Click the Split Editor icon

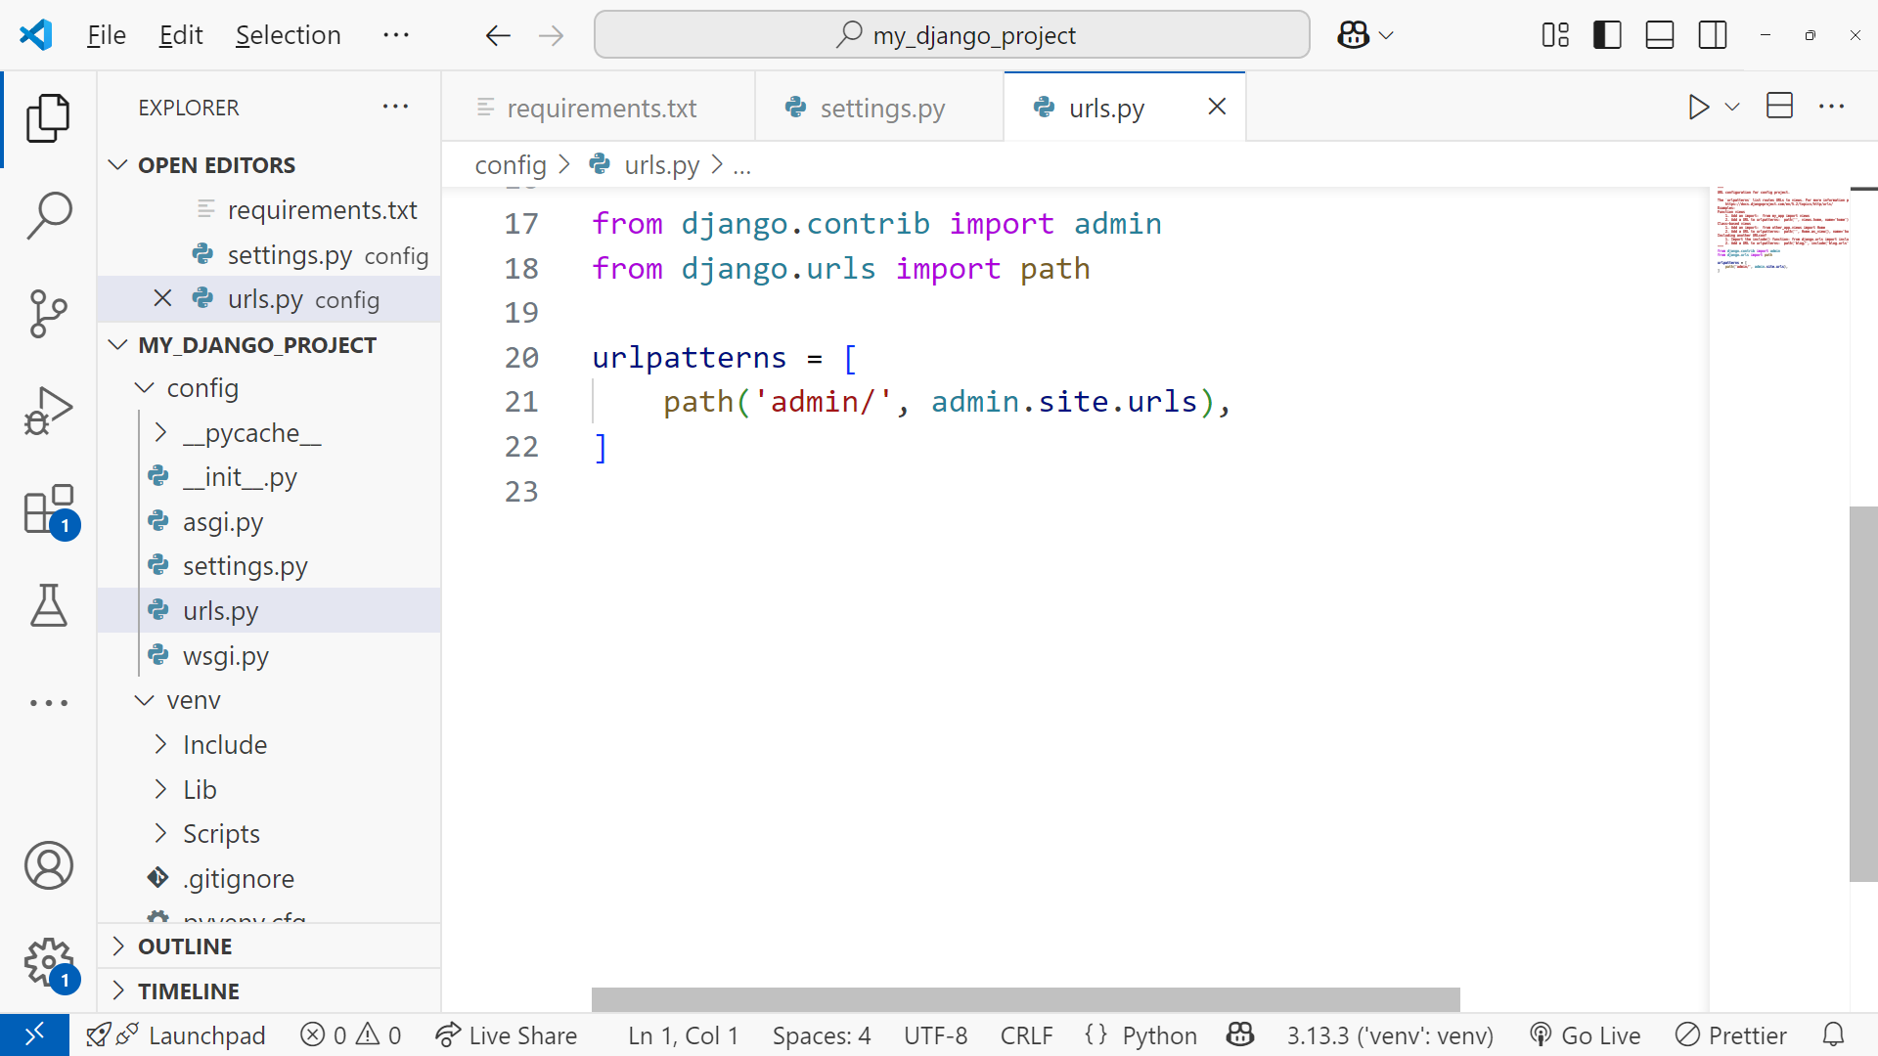click(1779, 107)
